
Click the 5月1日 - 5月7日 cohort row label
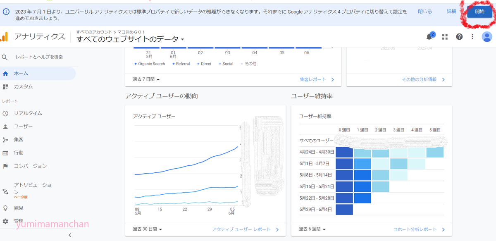(x=314, y=164)
